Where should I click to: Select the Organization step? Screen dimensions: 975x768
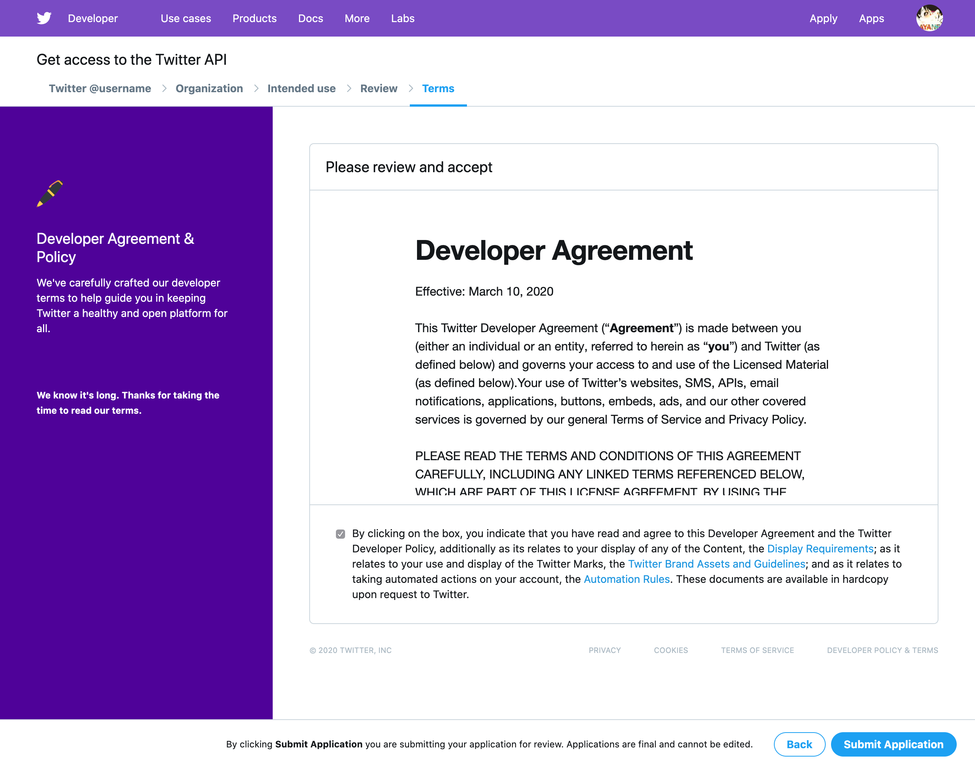[209, 89]
